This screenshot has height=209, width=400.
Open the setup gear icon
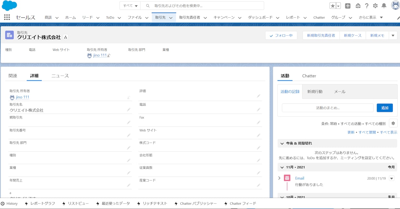[x=375, y=6]
